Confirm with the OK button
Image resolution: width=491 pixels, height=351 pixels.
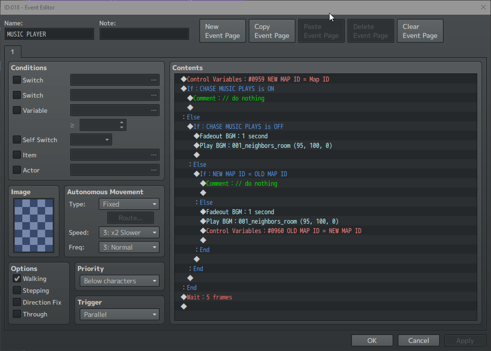[372, 341]
